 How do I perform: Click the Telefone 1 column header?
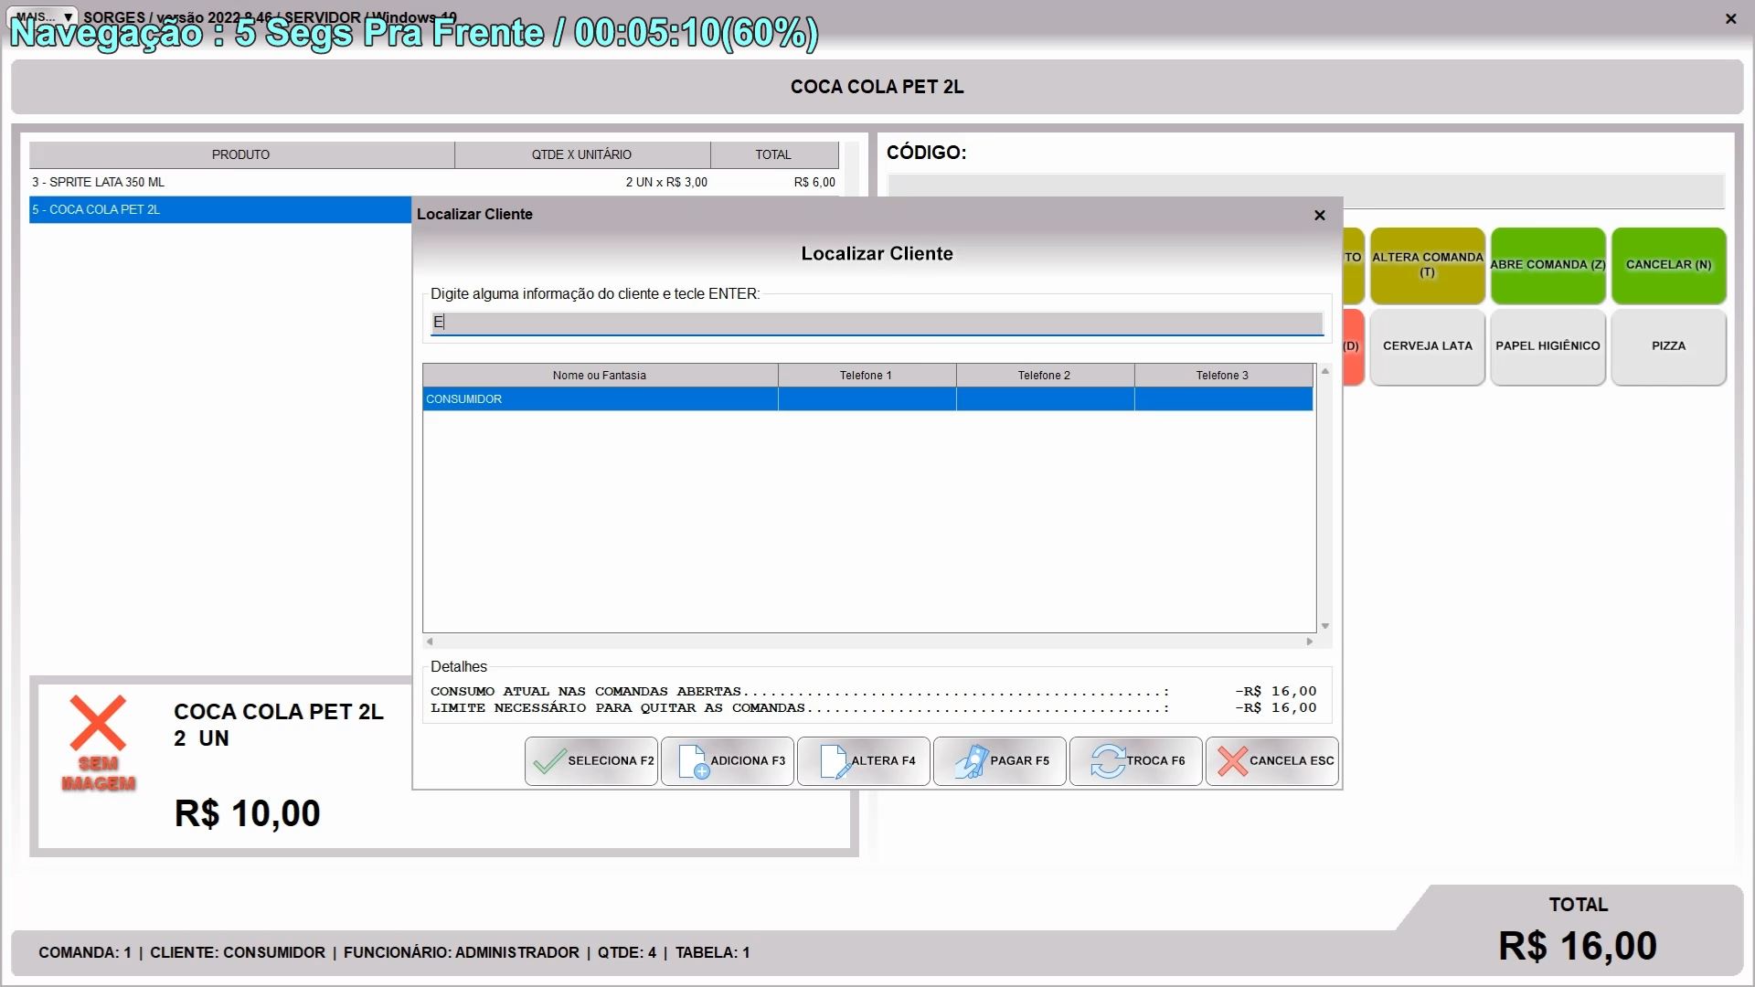tap(866, 376)
